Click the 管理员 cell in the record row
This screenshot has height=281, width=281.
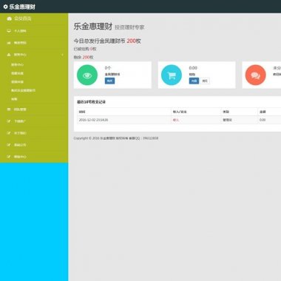pyautogui.click(x=227, y=120)
